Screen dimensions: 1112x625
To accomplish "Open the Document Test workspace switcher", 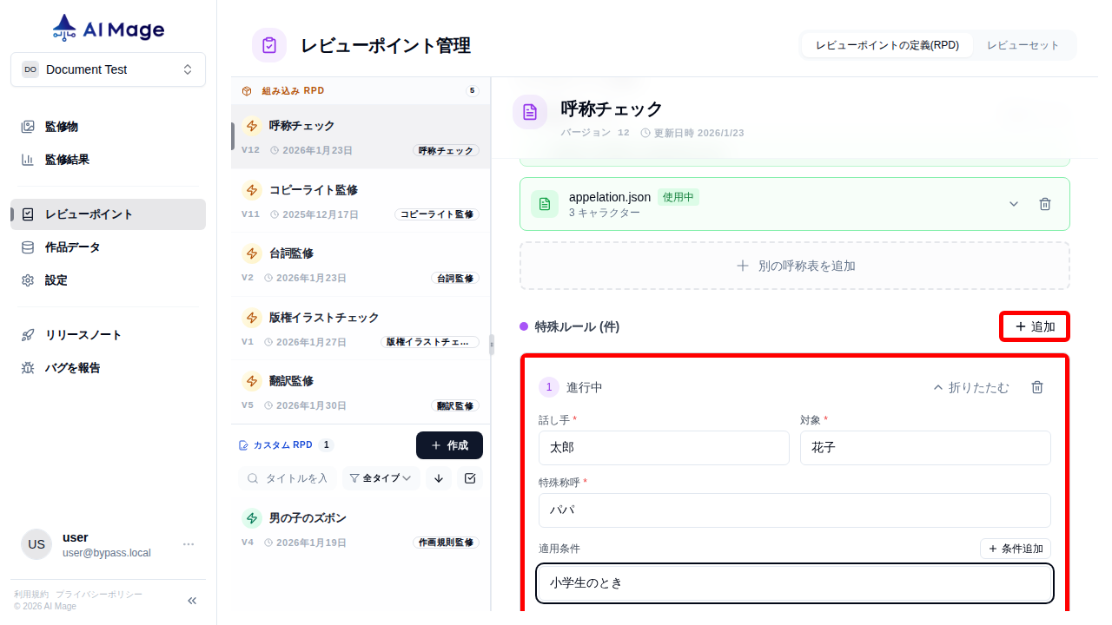I will [108, 69].
